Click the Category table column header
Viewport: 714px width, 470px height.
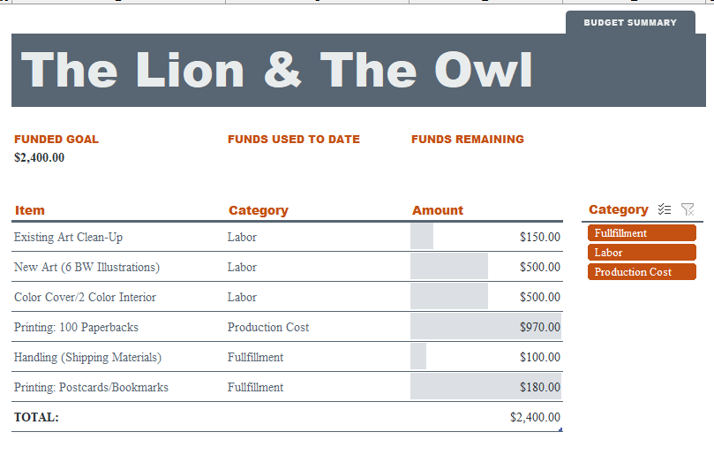pos(259,210)
